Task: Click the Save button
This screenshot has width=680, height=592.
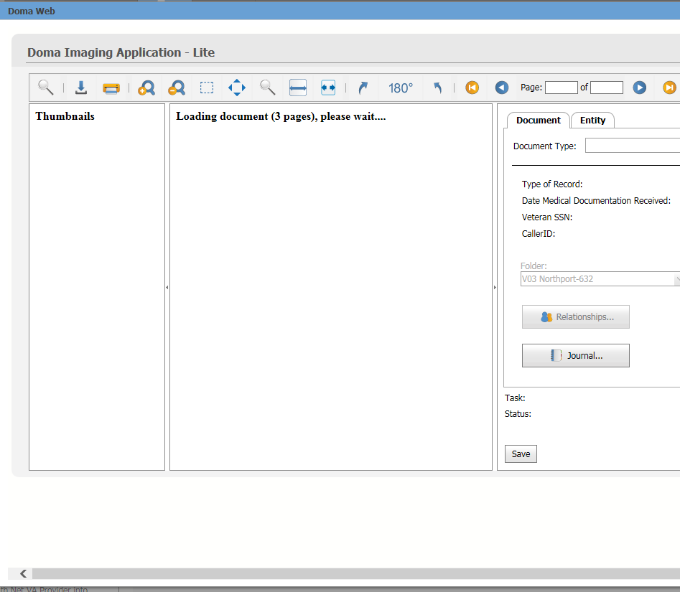Action: coord(521,454)
